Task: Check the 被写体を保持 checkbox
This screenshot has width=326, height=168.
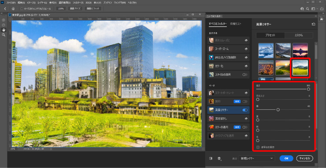Action: [x=258, y=147]
